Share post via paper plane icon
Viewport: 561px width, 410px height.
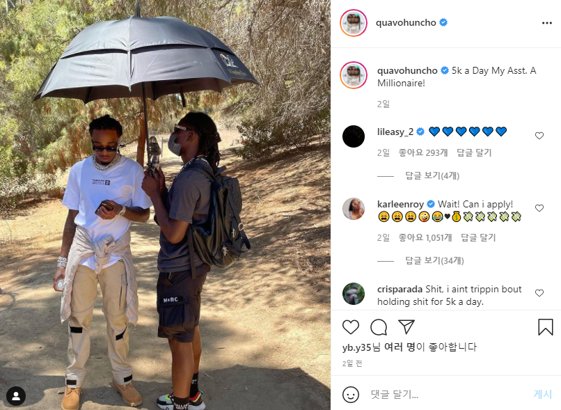(x=406, y=327)
